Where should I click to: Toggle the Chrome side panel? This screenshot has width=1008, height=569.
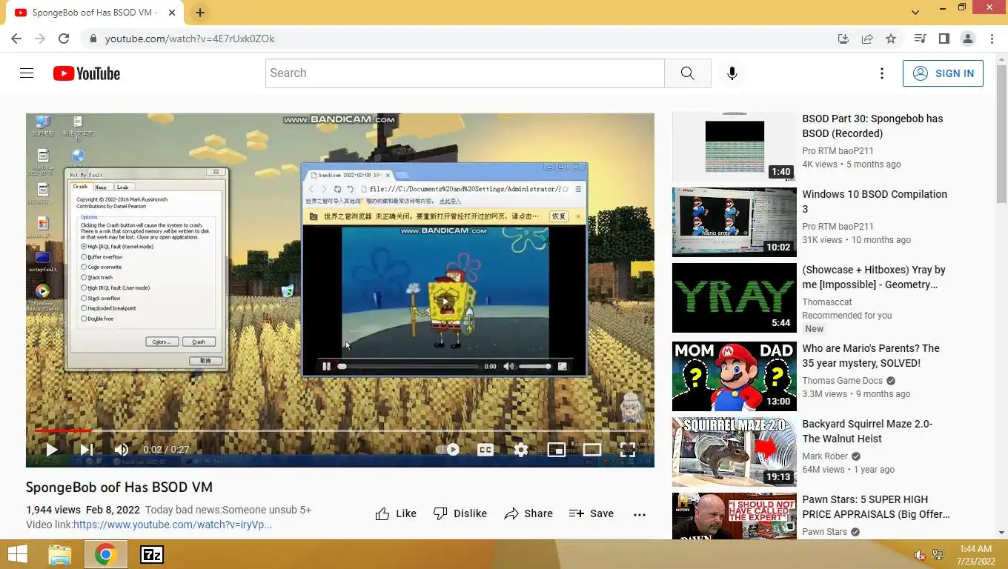(x=944, y=39)
